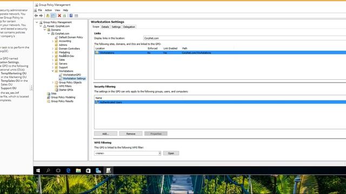This screenshot has height=194, width=346.
Task: Switch to the Settings tab
Action: tap(116, 27)
